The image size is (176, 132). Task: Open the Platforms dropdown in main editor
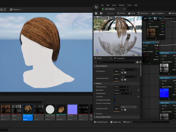(15, 10)
